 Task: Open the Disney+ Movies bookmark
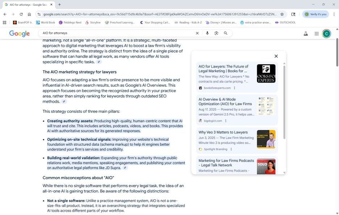tap(221, 22)
